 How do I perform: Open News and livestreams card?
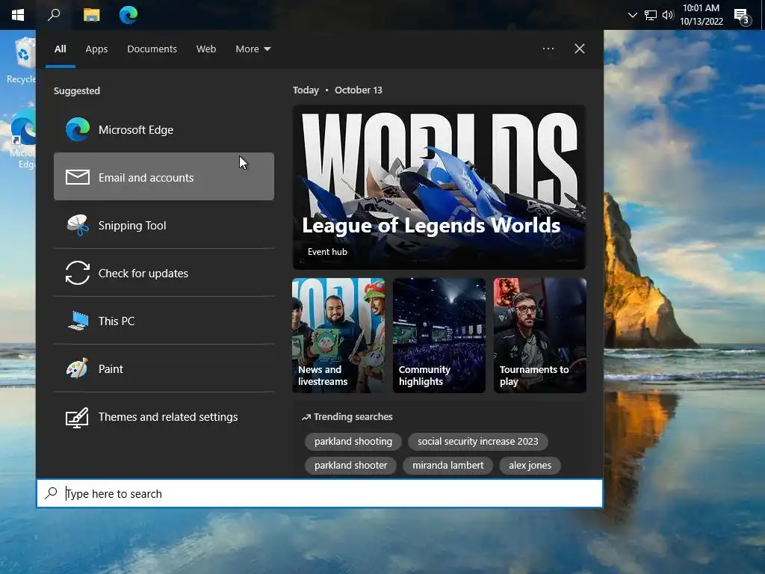[x=338, y=336]
